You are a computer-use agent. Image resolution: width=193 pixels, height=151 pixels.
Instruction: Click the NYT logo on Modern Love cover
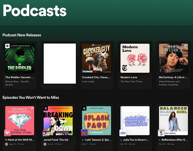pyautogui.click(x=124, y=68)
